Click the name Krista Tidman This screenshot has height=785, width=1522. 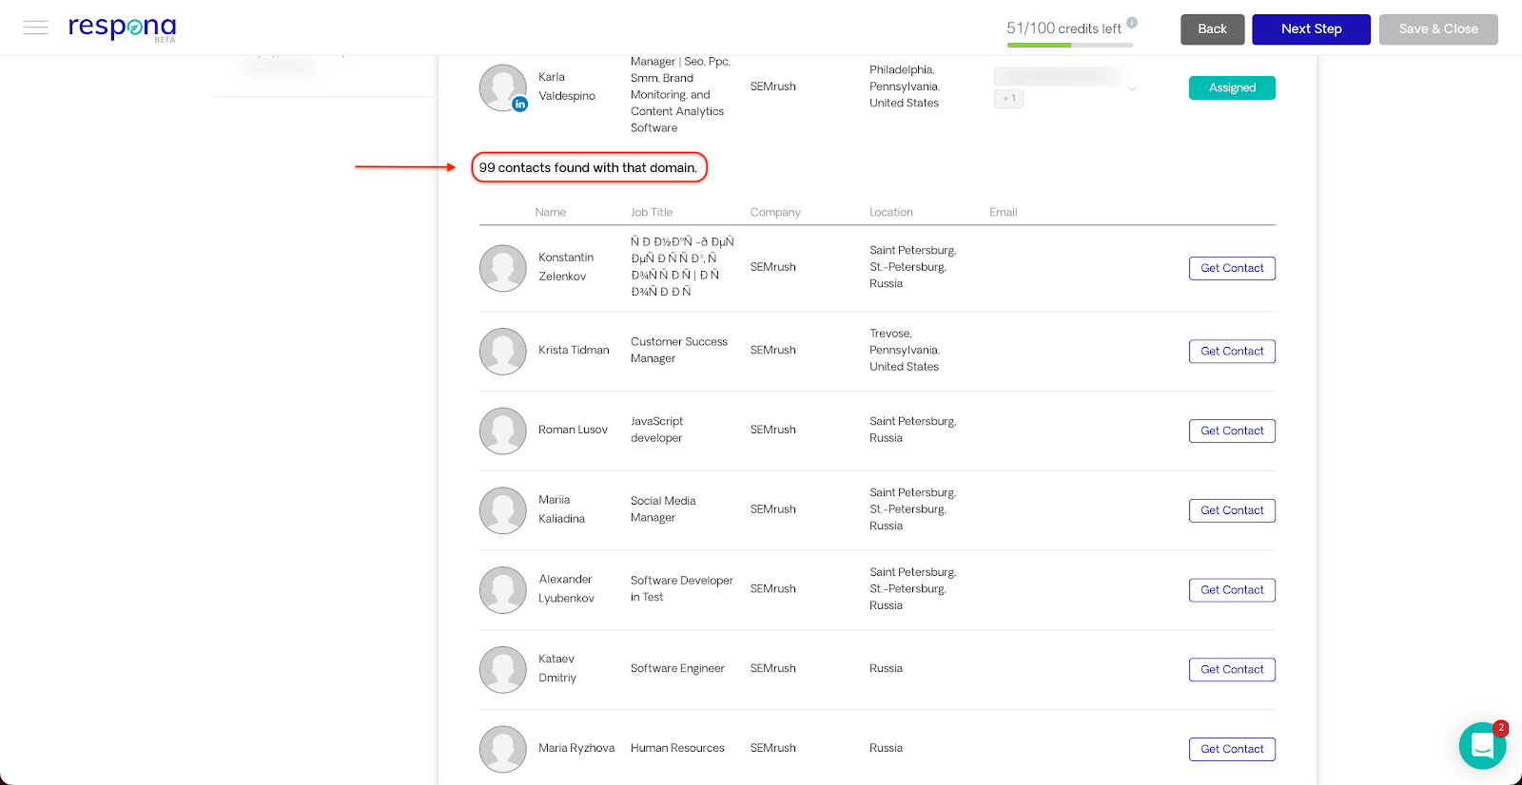[x=574, y=350]
